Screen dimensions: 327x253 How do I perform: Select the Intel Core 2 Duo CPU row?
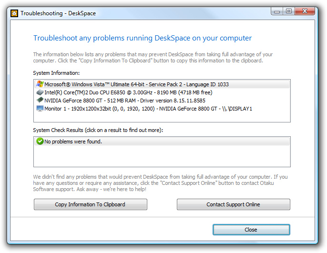tap(162, 92)
